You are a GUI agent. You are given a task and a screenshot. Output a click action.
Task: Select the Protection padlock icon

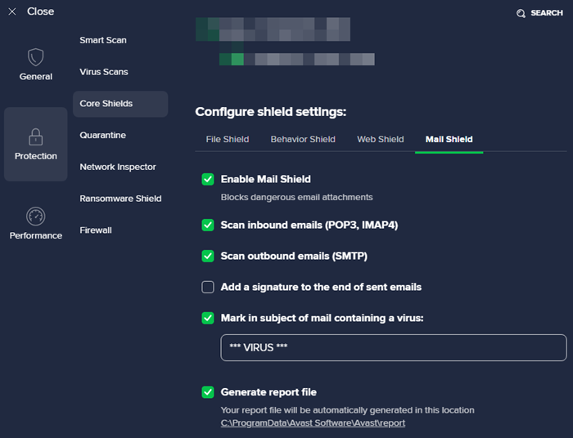[x=35, y=136]
